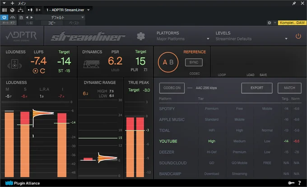307x187 pixels.
Task: Choose the YouTube High tier
Action: click(x=211, y=141)
